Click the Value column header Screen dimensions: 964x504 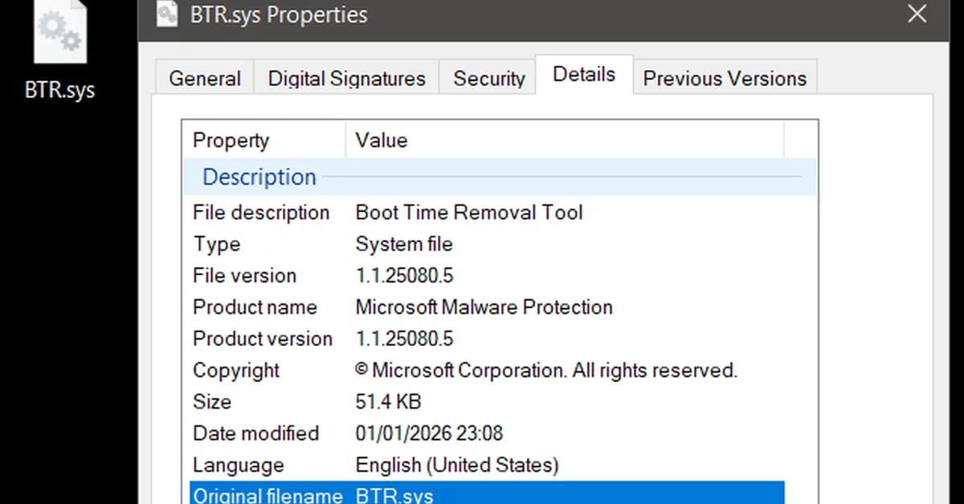point(565,140)
